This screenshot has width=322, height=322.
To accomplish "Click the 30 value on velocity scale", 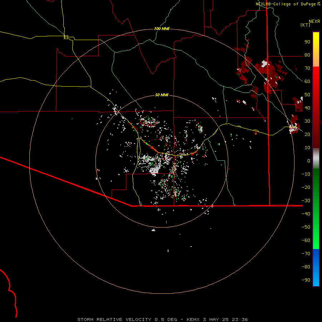I will pyautogui.click(x=307, y=121).
